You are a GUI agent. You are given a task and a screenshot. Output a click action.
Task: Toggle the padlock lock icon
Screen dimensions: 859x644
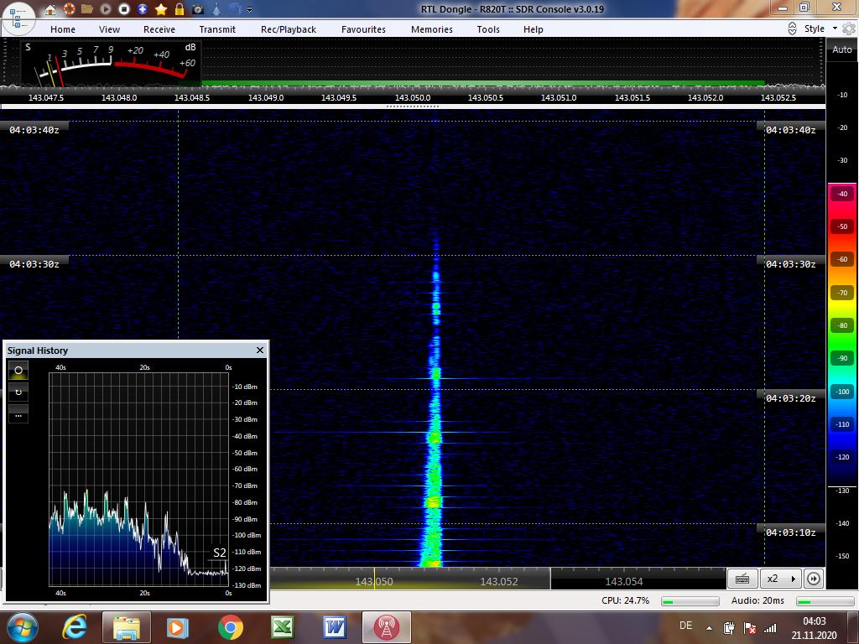180,9
